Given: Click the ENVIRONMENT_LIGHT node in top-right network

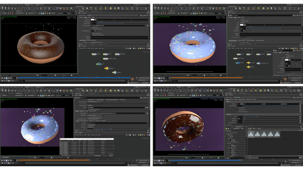Looking at the screenshot, I should click(258, 63).
